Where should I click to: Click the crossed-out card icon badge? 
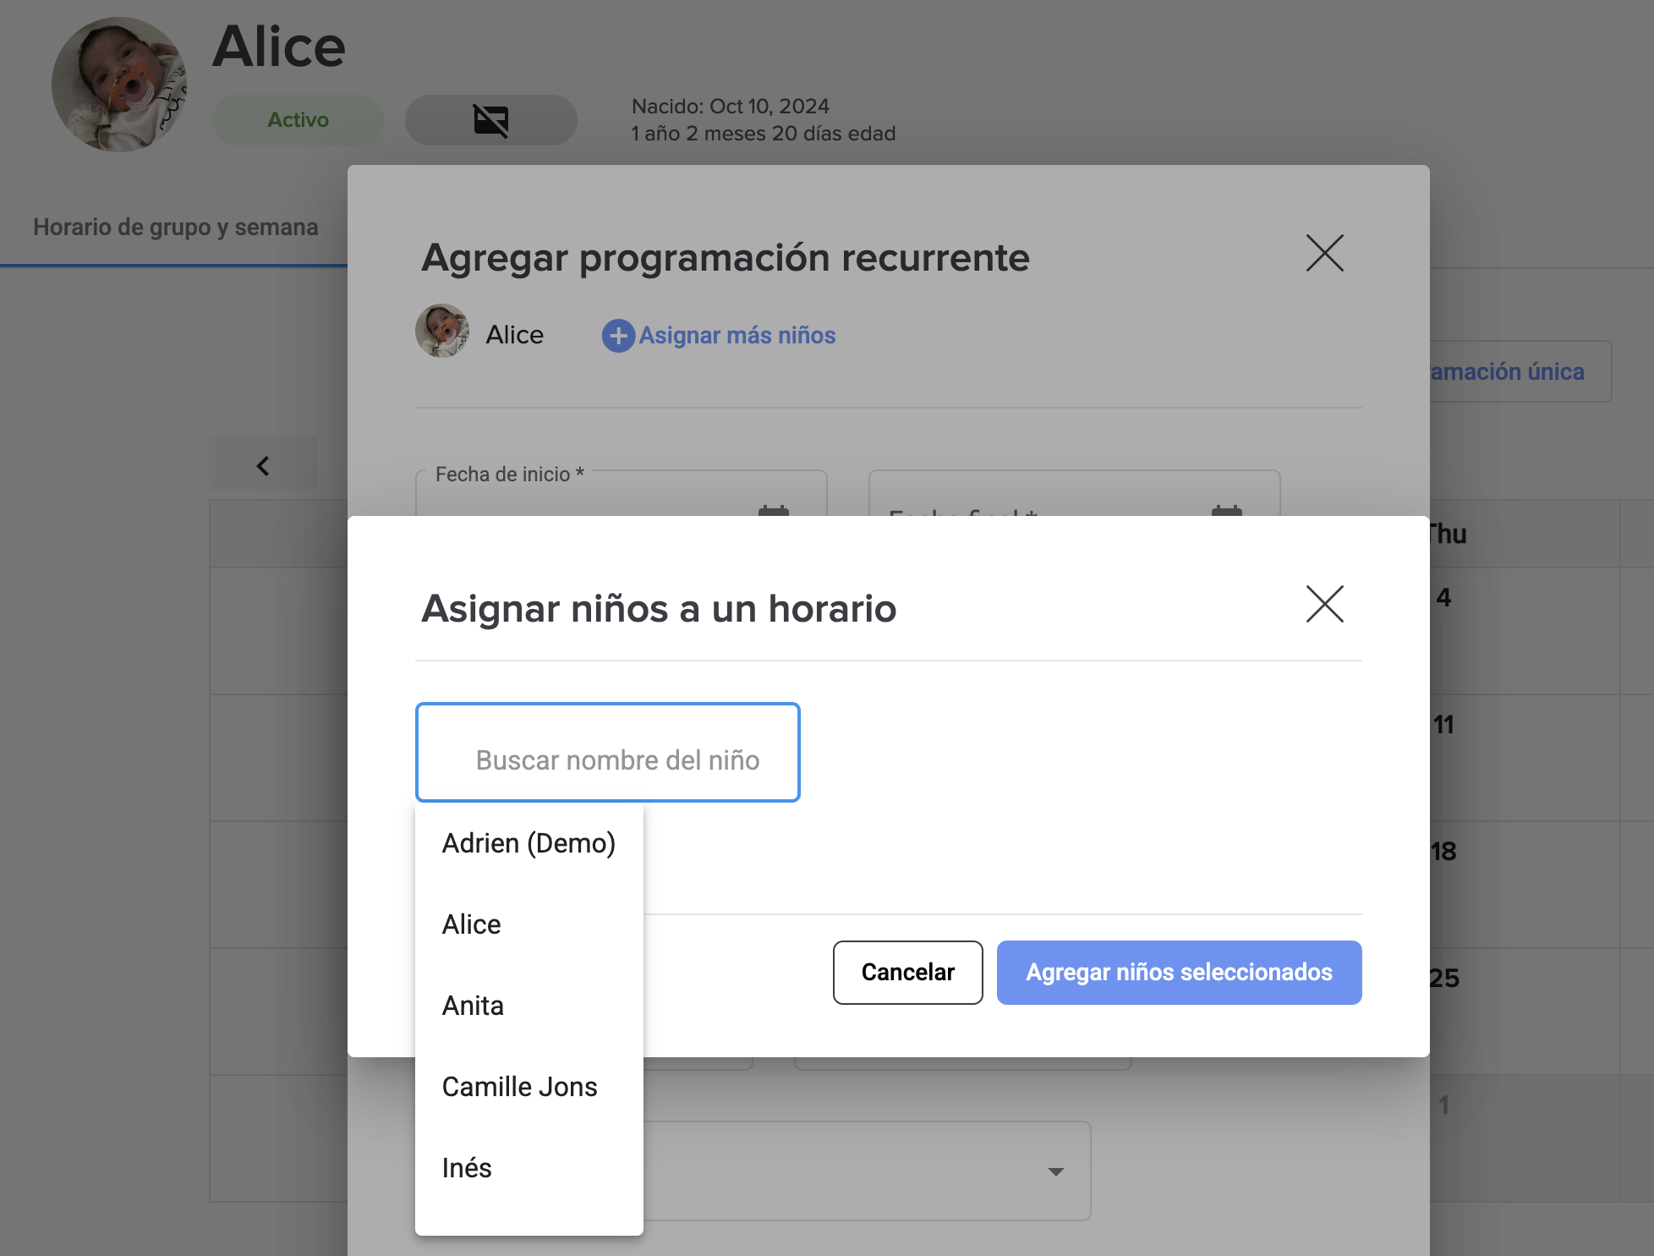point(490,120)
